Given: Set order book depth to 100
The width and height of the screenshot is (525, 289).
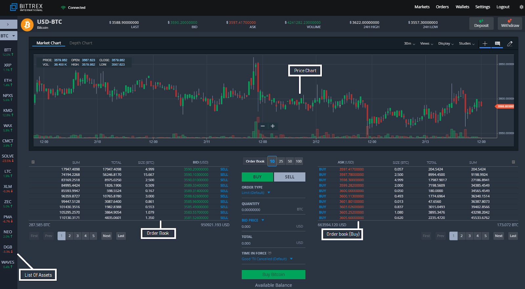Looking at the screenshot, I should point(299,161).
